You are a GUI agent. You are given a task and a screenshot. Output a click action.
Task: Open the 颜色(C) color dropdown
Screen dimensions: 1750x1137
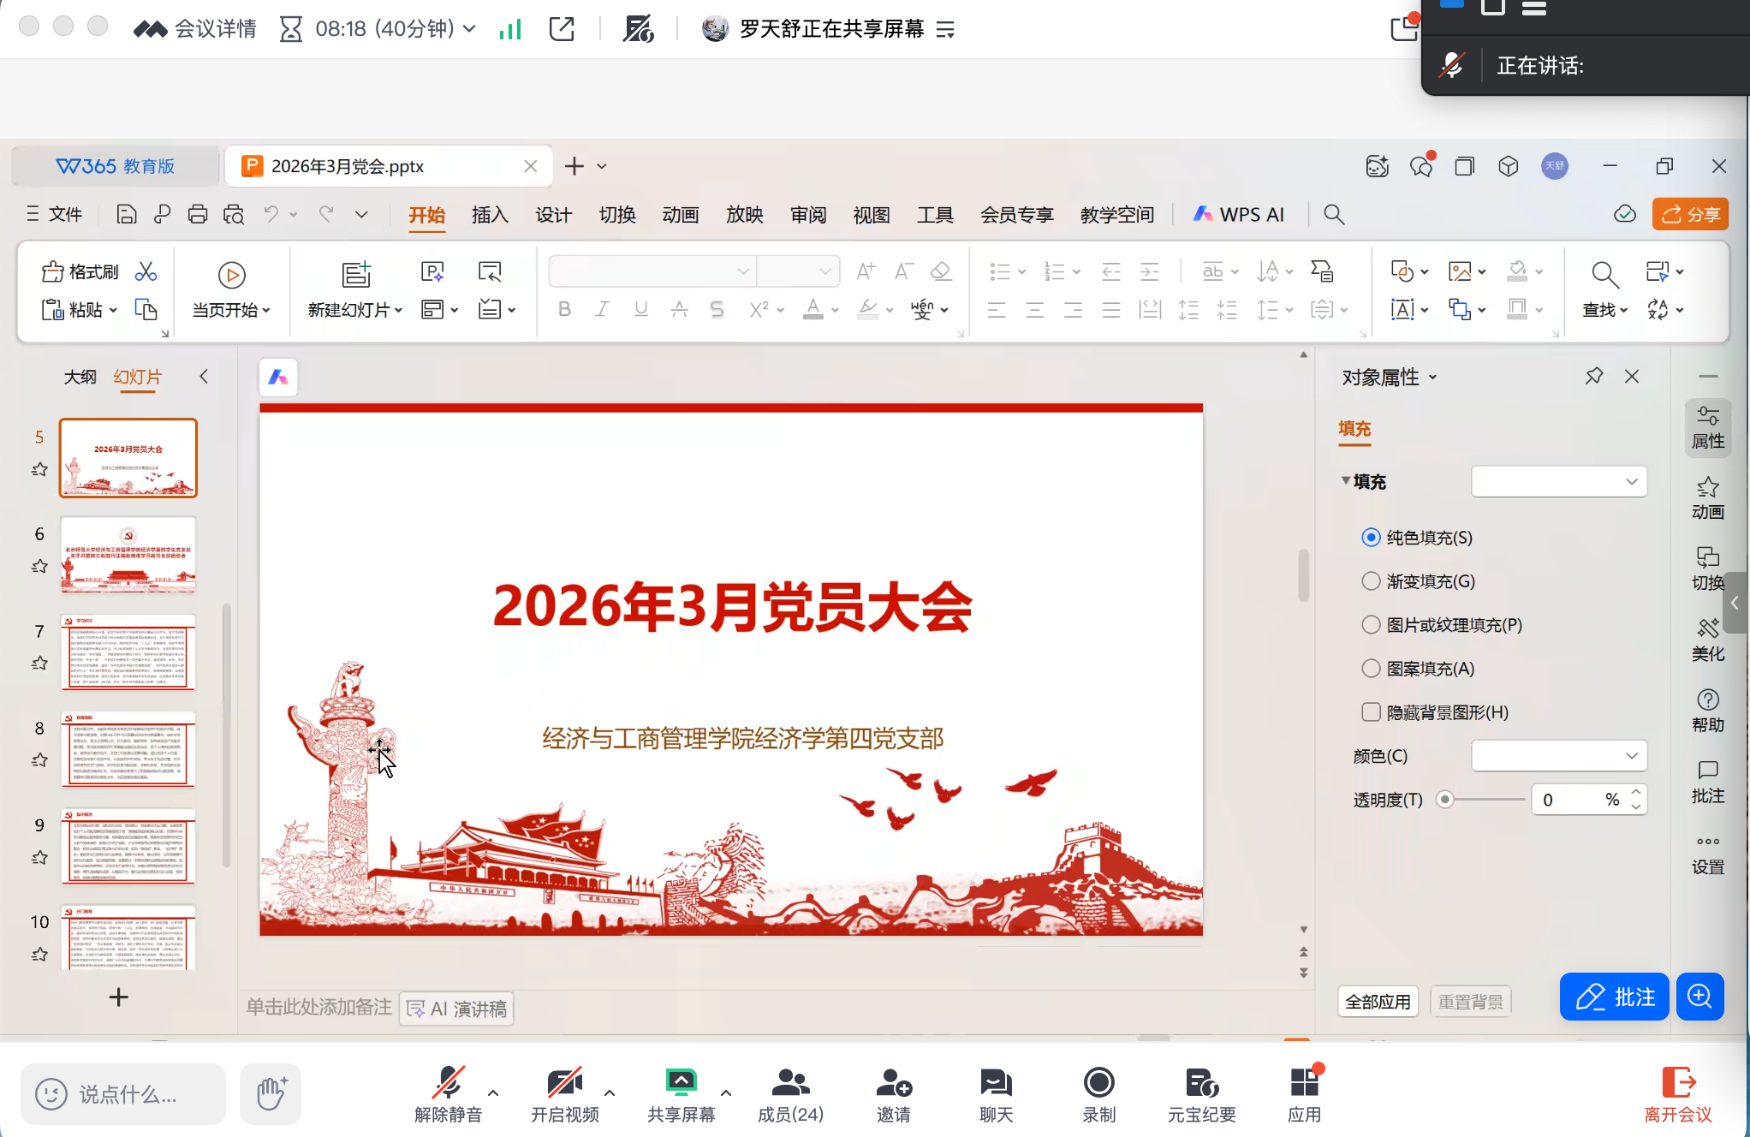pos(1558,755)
